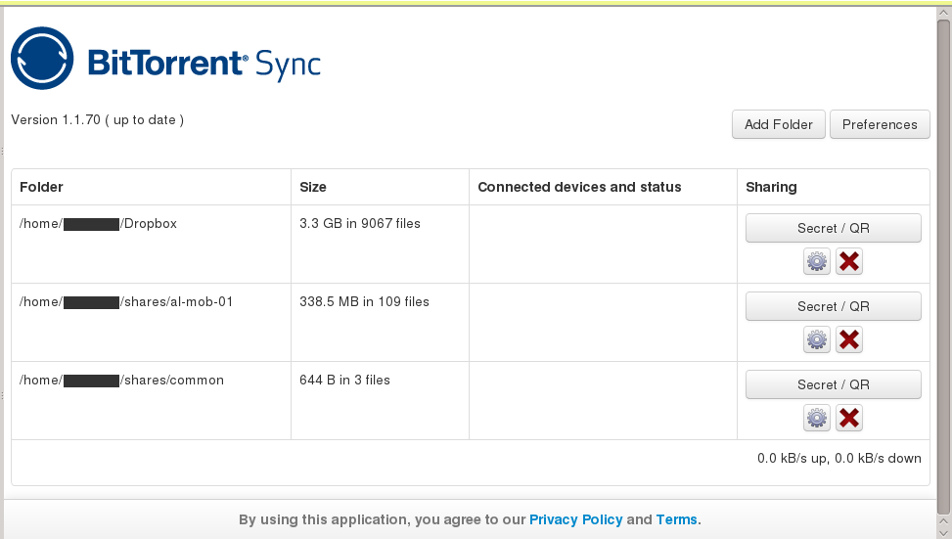Open the Preferences dialog

[x=880, y=124]
